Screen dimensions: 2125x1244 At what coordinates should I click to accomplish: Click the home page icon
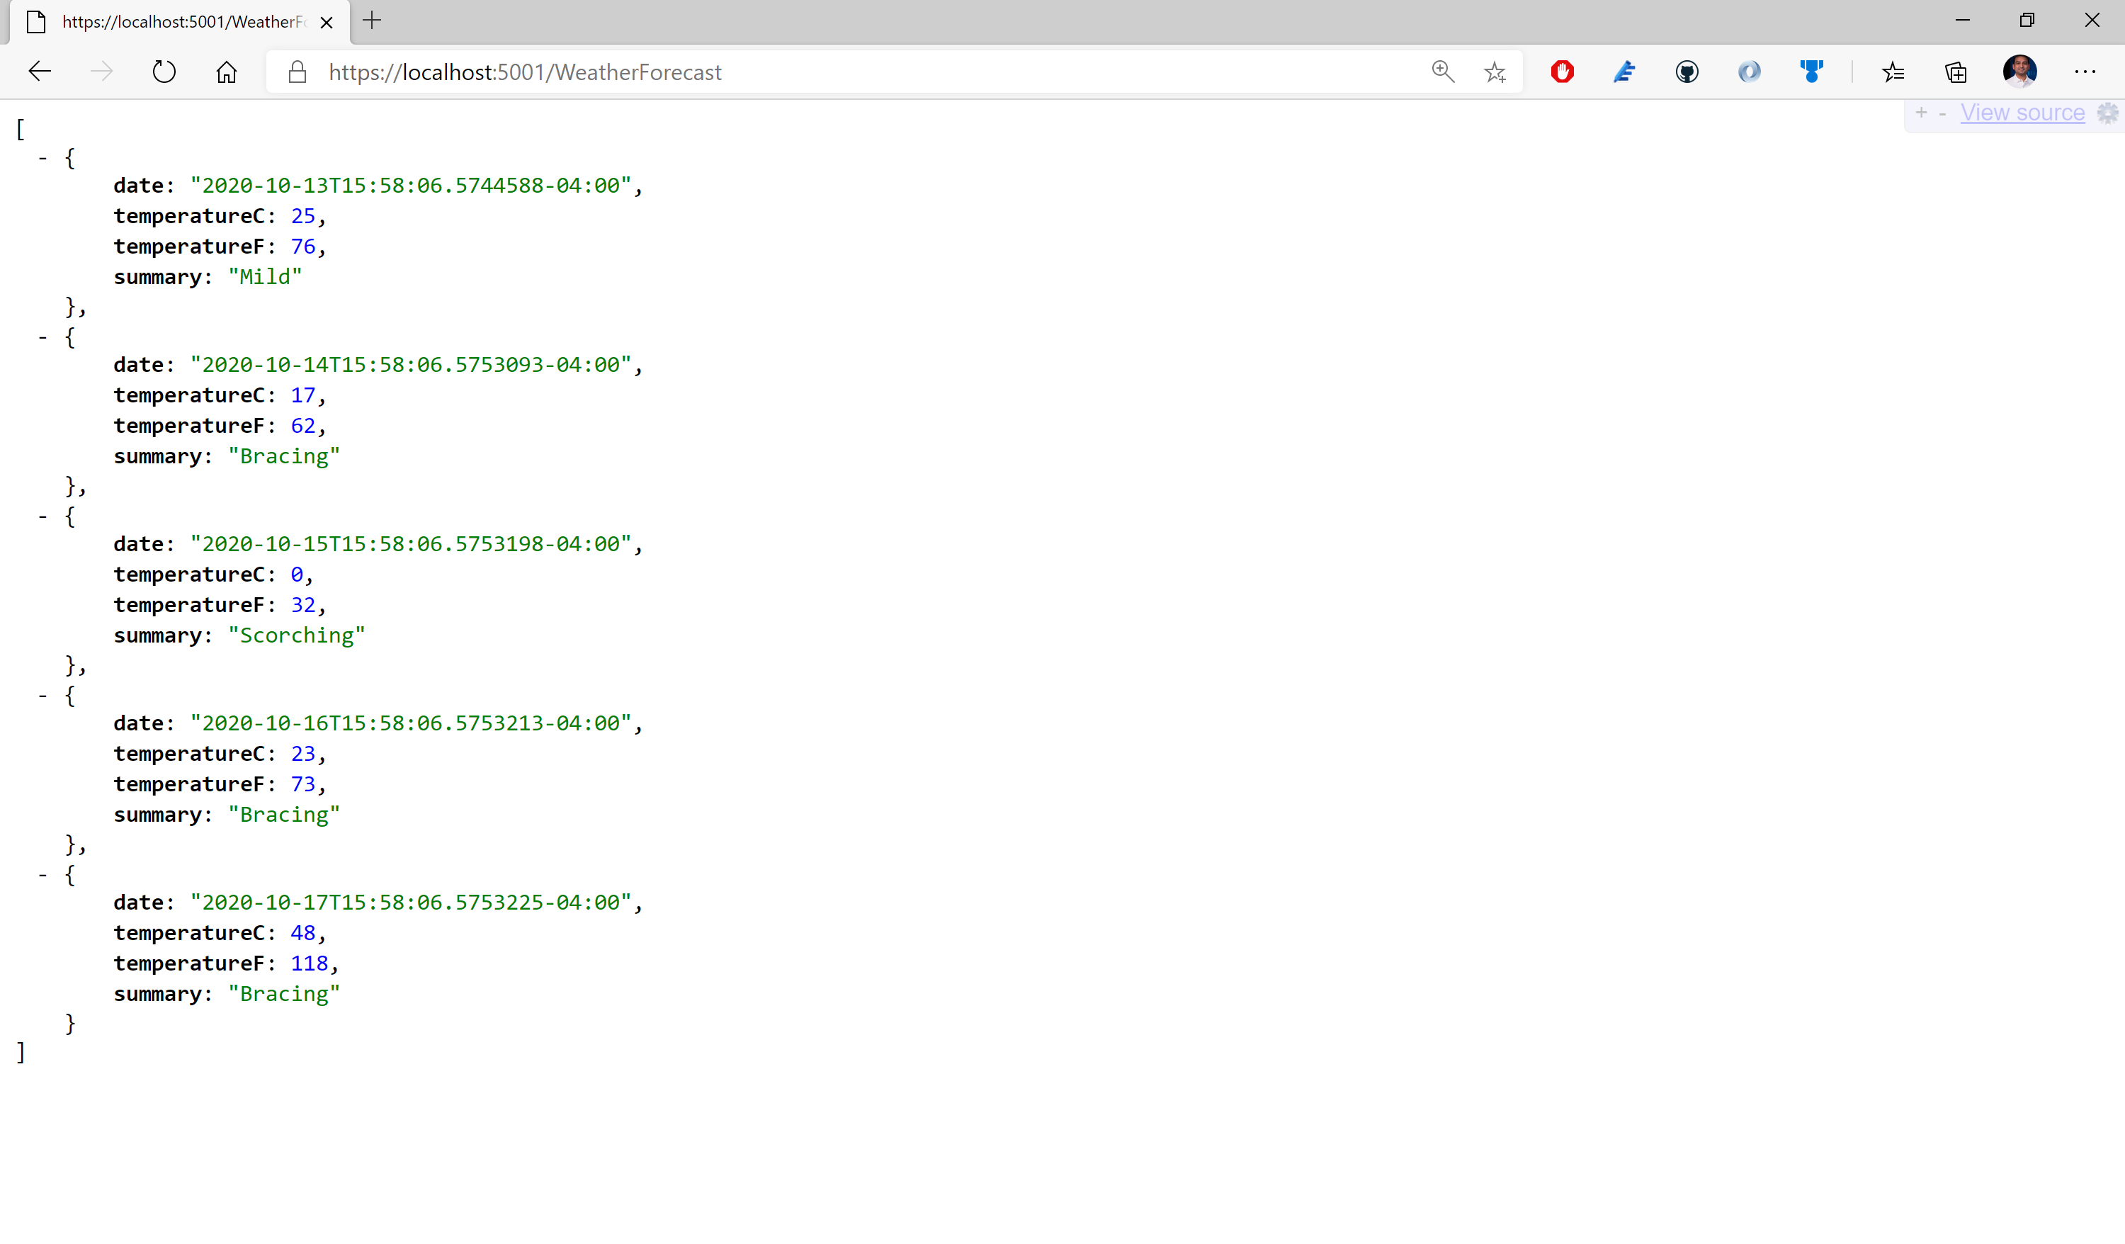pos(228,71)
